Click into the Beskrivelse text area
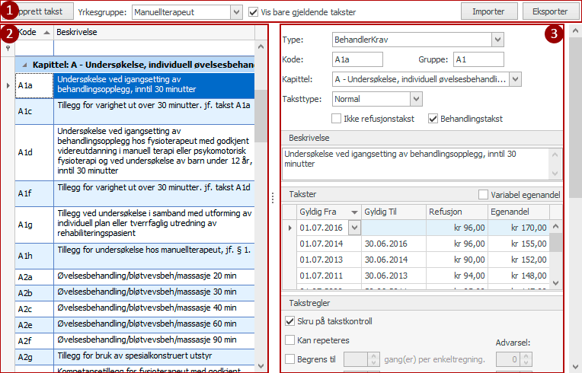582x373 pixels. (x=415, y=164)
